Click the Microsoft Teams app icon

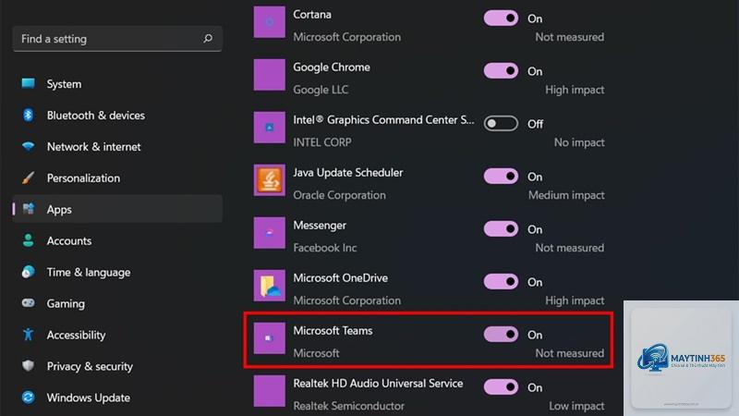[x=269, y=338]
